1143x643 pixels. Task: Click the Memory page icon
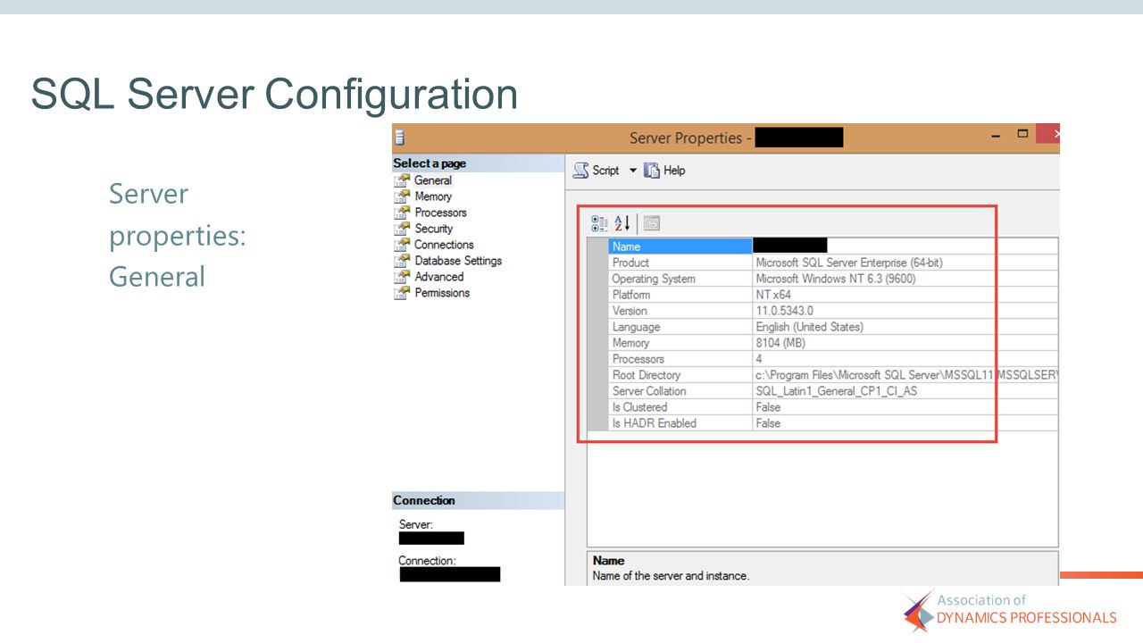point(402,196)
